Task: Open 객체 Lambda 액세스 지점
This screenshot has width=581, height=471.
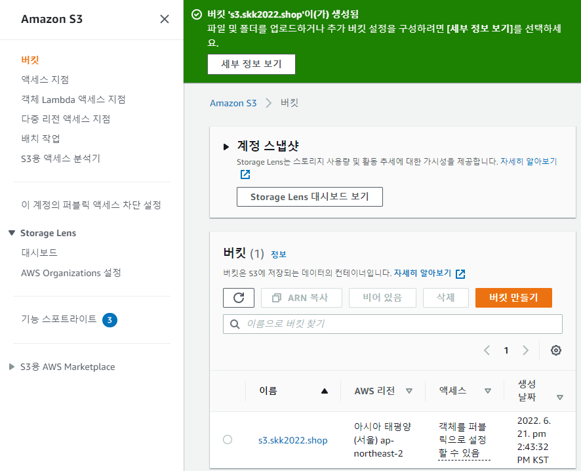Action: coord(73,99)
